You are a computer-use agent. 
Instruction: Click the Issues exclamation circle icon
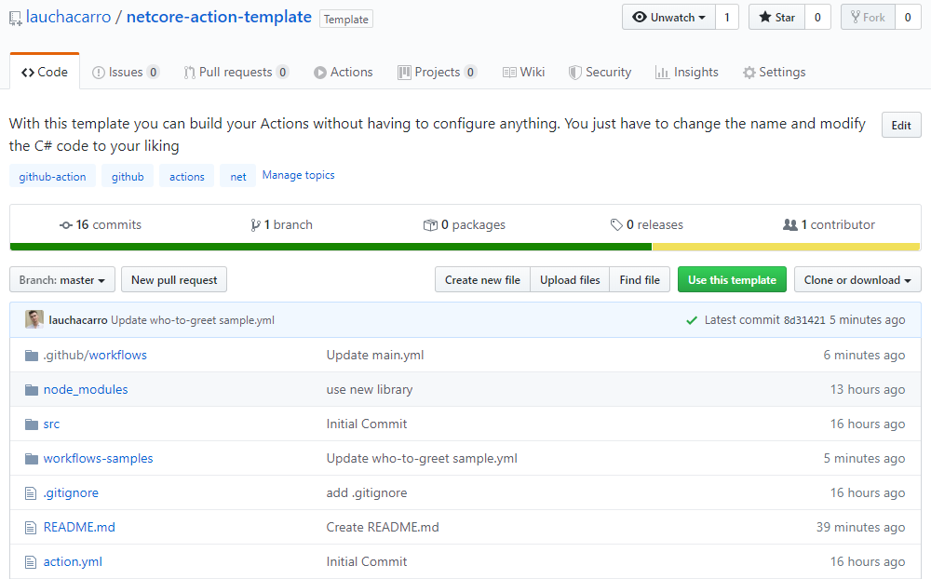click(x=99, y=73)
